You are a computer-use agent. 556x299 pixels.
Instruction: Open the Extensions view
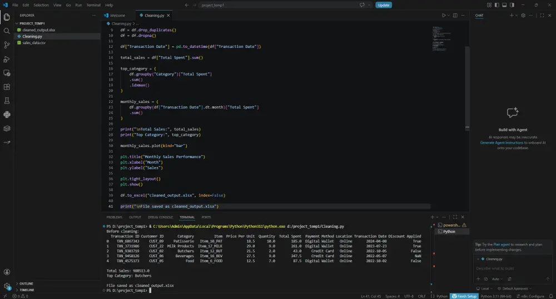coord(7,87)
